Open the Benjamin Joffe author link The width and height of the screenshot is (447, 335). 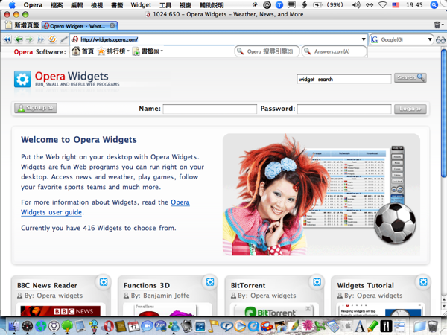166,296
